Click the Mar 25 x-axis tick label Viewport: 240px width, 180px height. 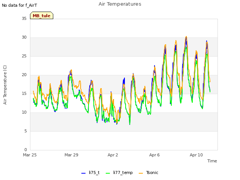click(30, 155)
